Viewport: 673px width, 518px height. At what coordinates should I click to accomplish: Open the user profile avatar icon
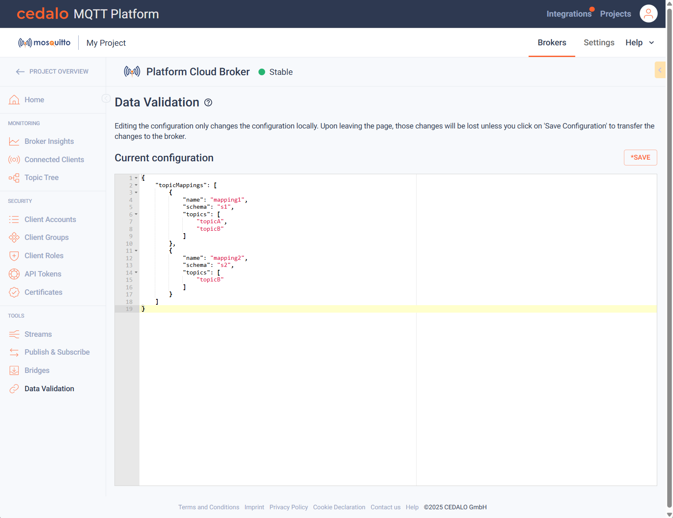(x=648, y=14)
